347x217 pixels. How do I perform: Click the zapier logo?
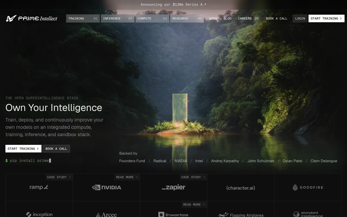click(x=173, y=187)
